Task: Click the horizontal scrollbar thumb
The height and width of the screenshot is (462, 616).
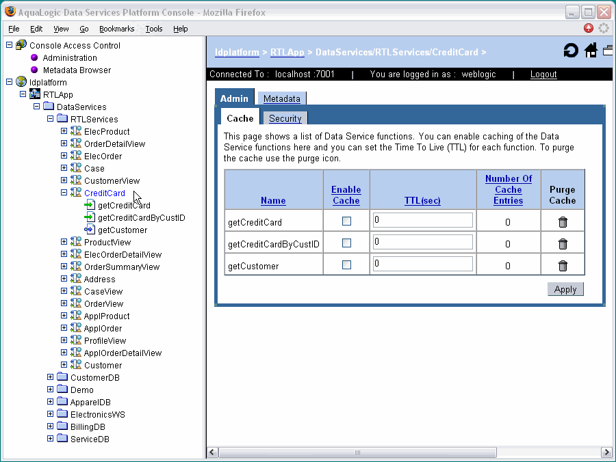Action: tap(357, 452)
